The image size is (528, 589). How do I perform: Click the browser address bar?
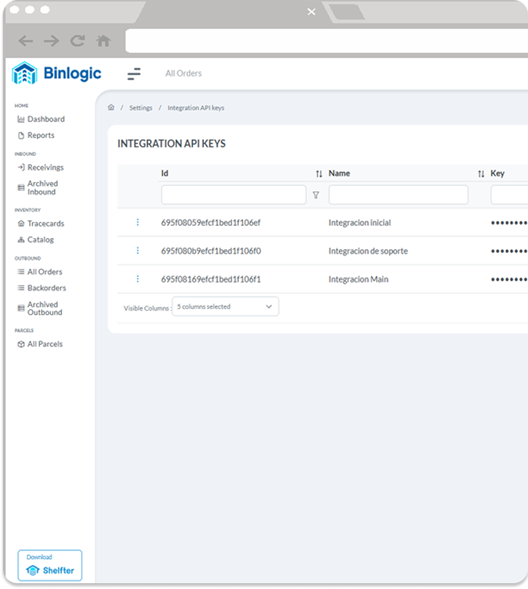pos(326,41)
